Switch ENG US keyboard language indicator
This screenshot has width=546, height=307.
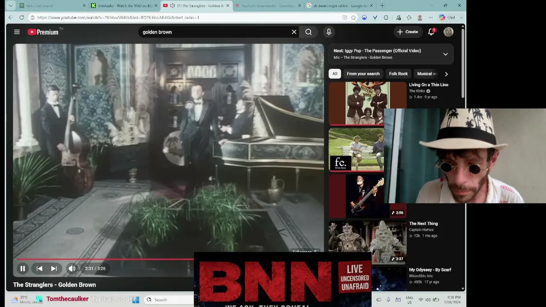tap(409, 299)
